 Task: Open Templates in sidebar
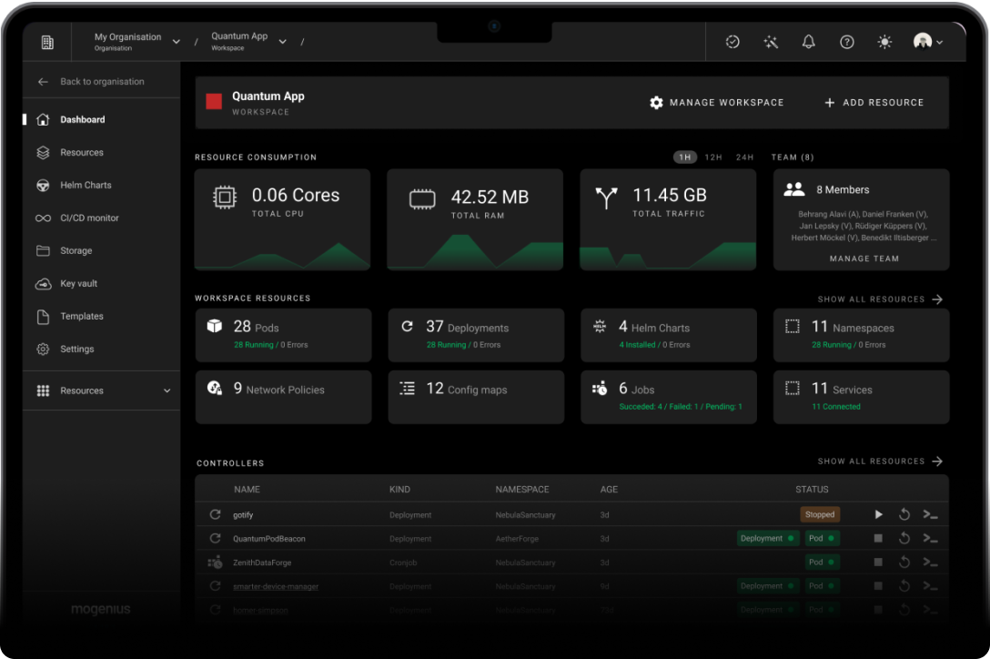[x=101, y=316]
